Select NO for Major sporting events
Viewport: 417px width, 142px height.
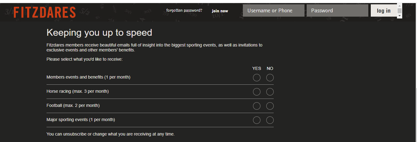[270, 120]
